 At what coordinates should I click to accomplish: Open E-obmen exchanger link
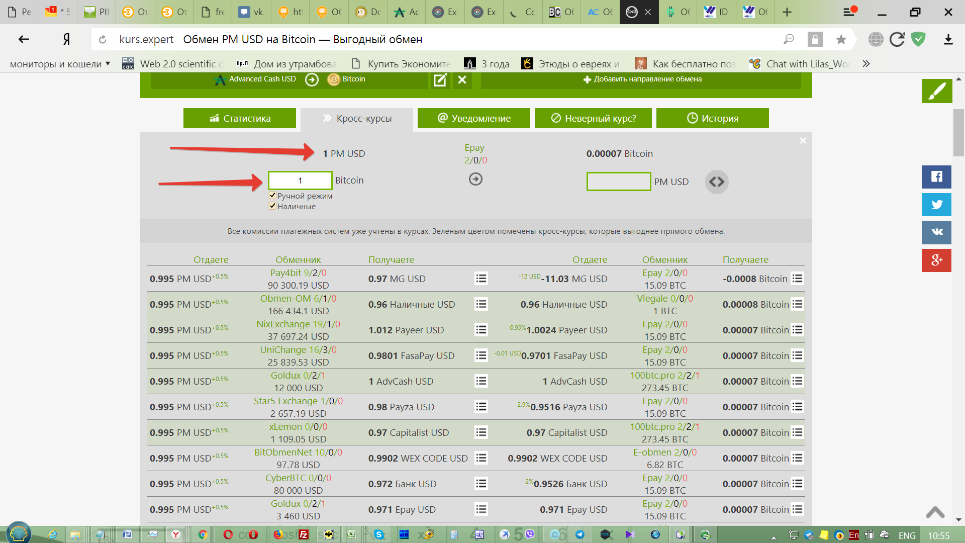(652, 452)
